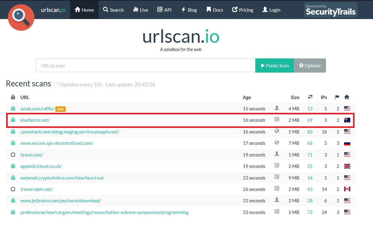Open the webmail.crypto4nitro.com scan link

(62, 178)
